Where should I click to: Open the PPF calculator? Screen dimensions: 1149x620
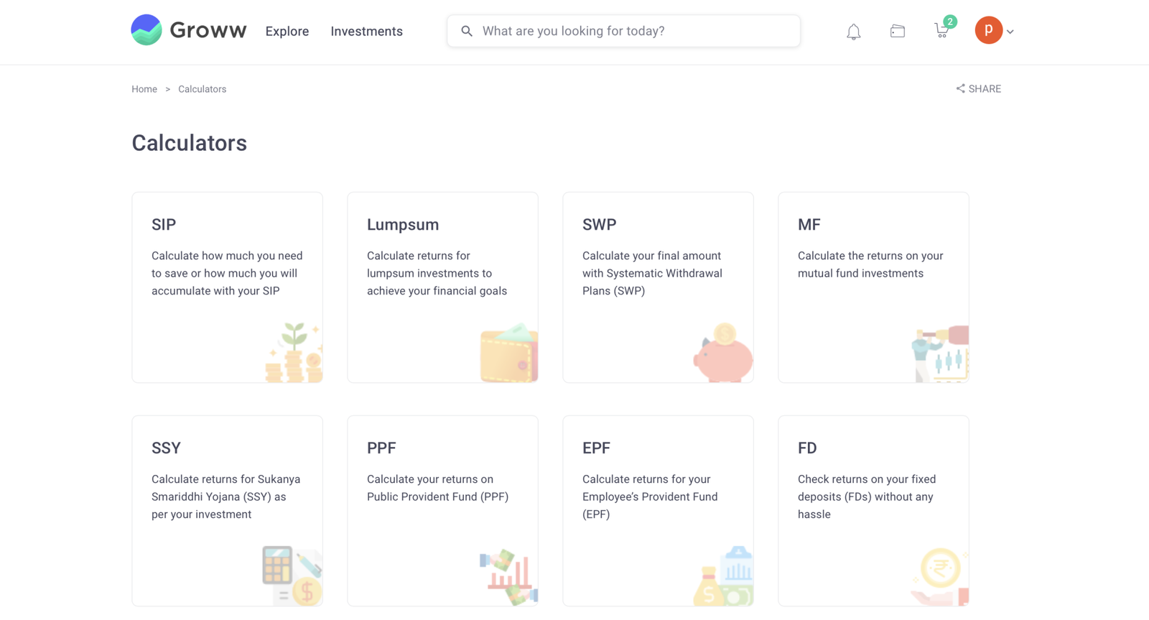click(442, 510)
